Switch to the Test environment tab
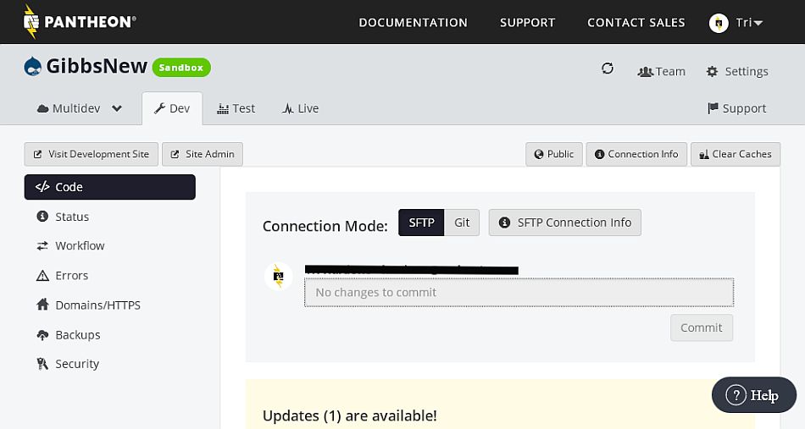 (236, 108)
